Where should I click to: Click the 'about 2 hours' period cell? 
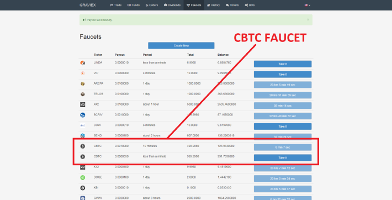pos(151,135)
